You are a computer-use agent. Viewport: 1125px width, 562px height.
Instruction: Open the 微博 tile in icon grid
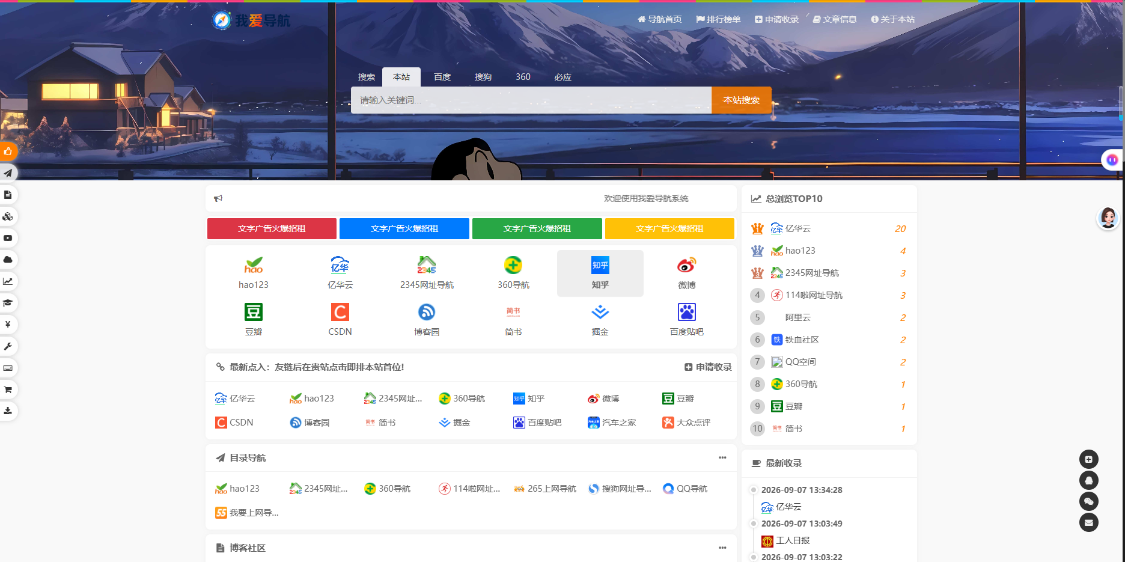686,273
